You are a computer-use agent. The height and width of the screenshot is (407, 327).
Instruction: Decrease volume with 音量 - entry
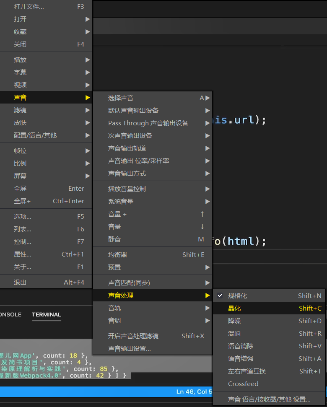point(153,227)
